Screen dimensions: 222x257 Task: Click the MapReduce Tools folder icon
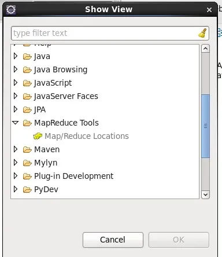[x=27, y=123]
